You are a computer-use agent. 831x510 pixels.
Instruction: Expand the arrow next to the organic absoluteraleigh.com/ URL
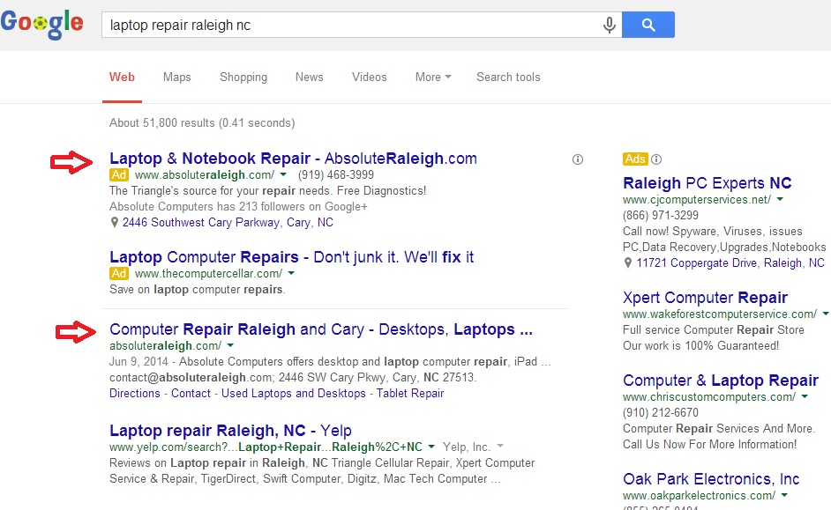(230, 345)
